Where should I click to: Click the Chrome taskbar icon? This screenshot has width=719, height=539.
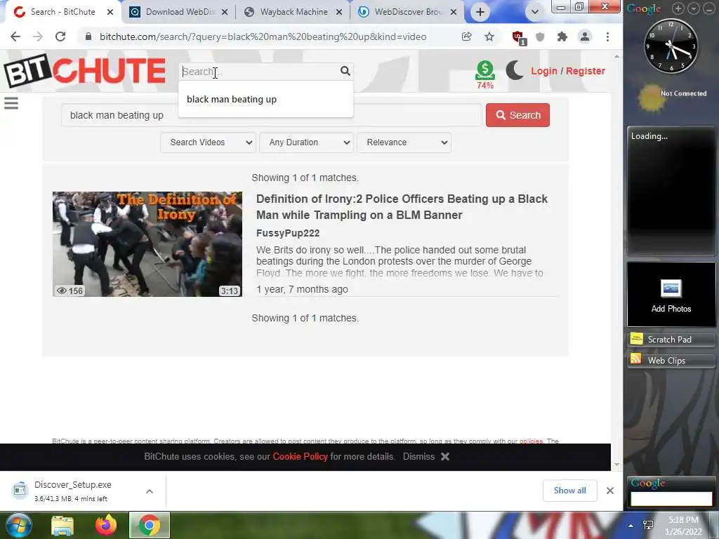[149, 525]
